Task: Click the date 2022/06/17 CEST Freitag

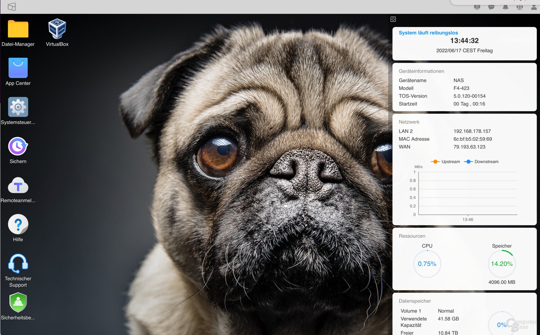Action: tap(464, 51)
